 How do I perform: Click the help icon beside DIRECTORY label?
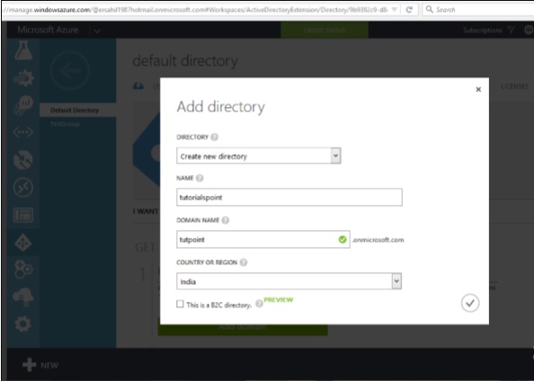point(214,137)
